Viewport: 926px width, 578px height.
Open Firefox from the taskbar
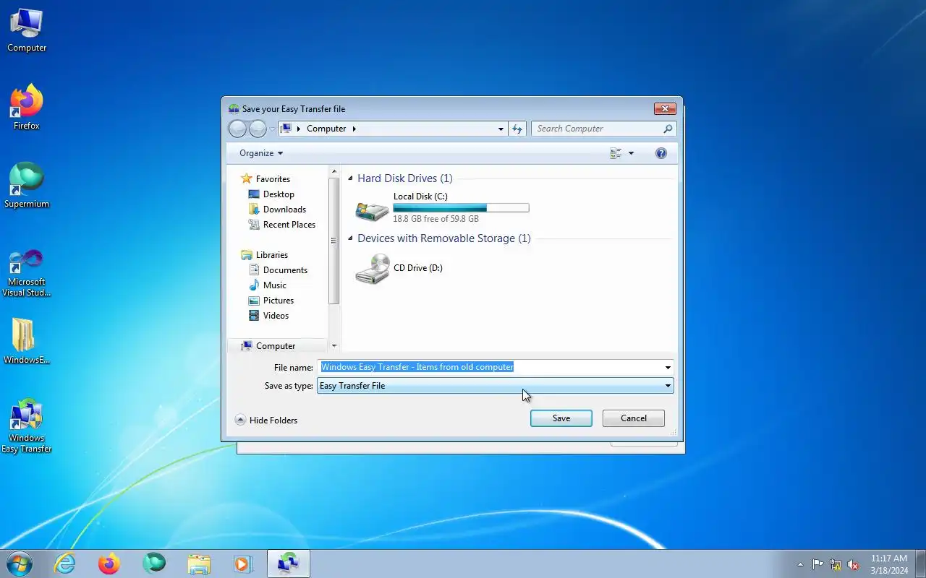coord(109,564)
